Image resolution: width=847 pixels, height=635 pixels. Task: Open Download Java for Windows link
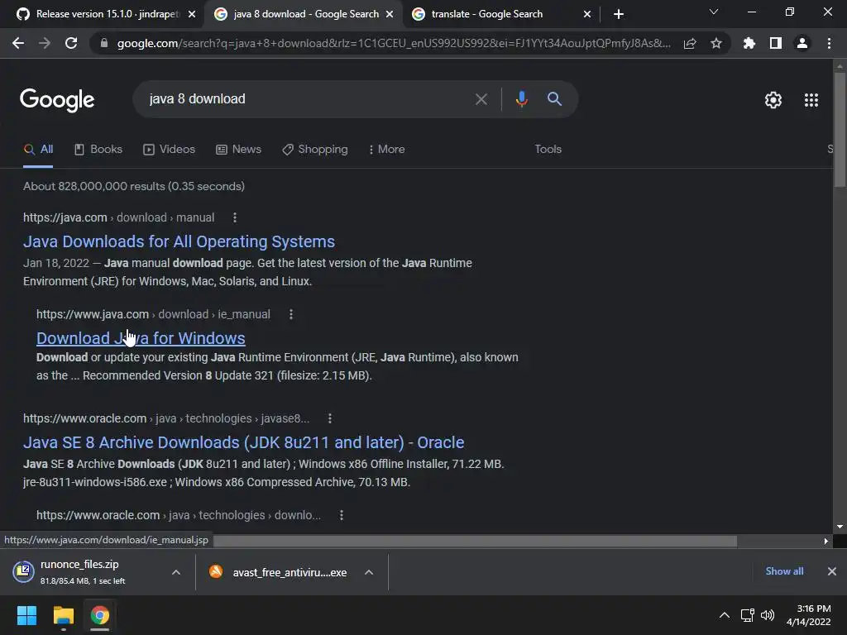click(x=141, y=338)
